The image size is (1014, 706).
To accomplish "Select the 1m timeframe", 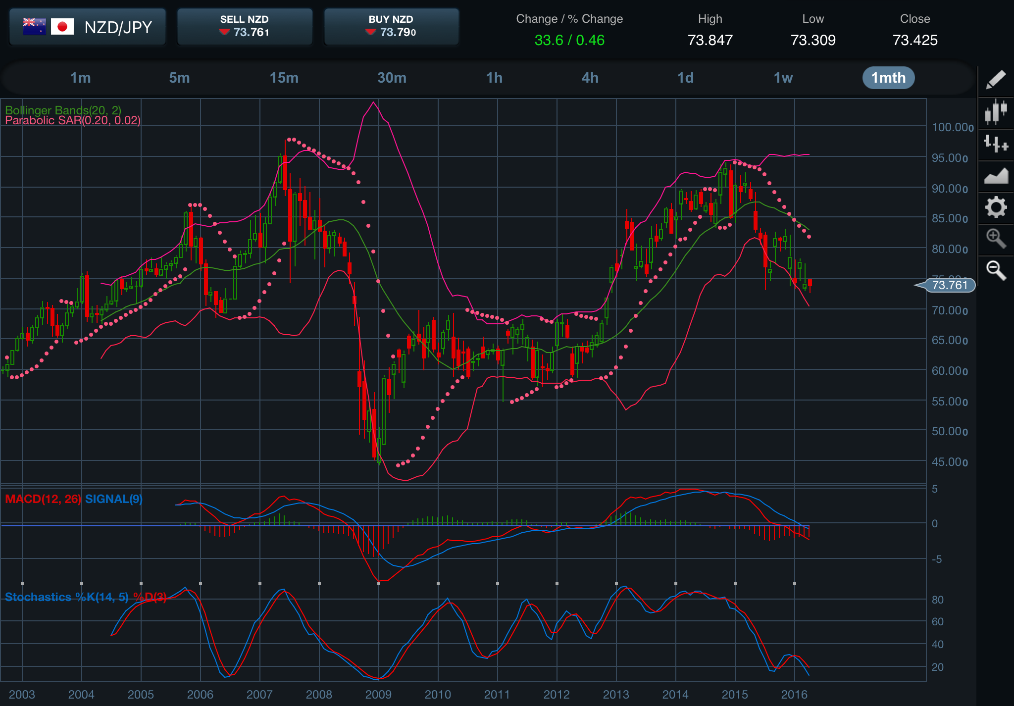I will (80, 78).
